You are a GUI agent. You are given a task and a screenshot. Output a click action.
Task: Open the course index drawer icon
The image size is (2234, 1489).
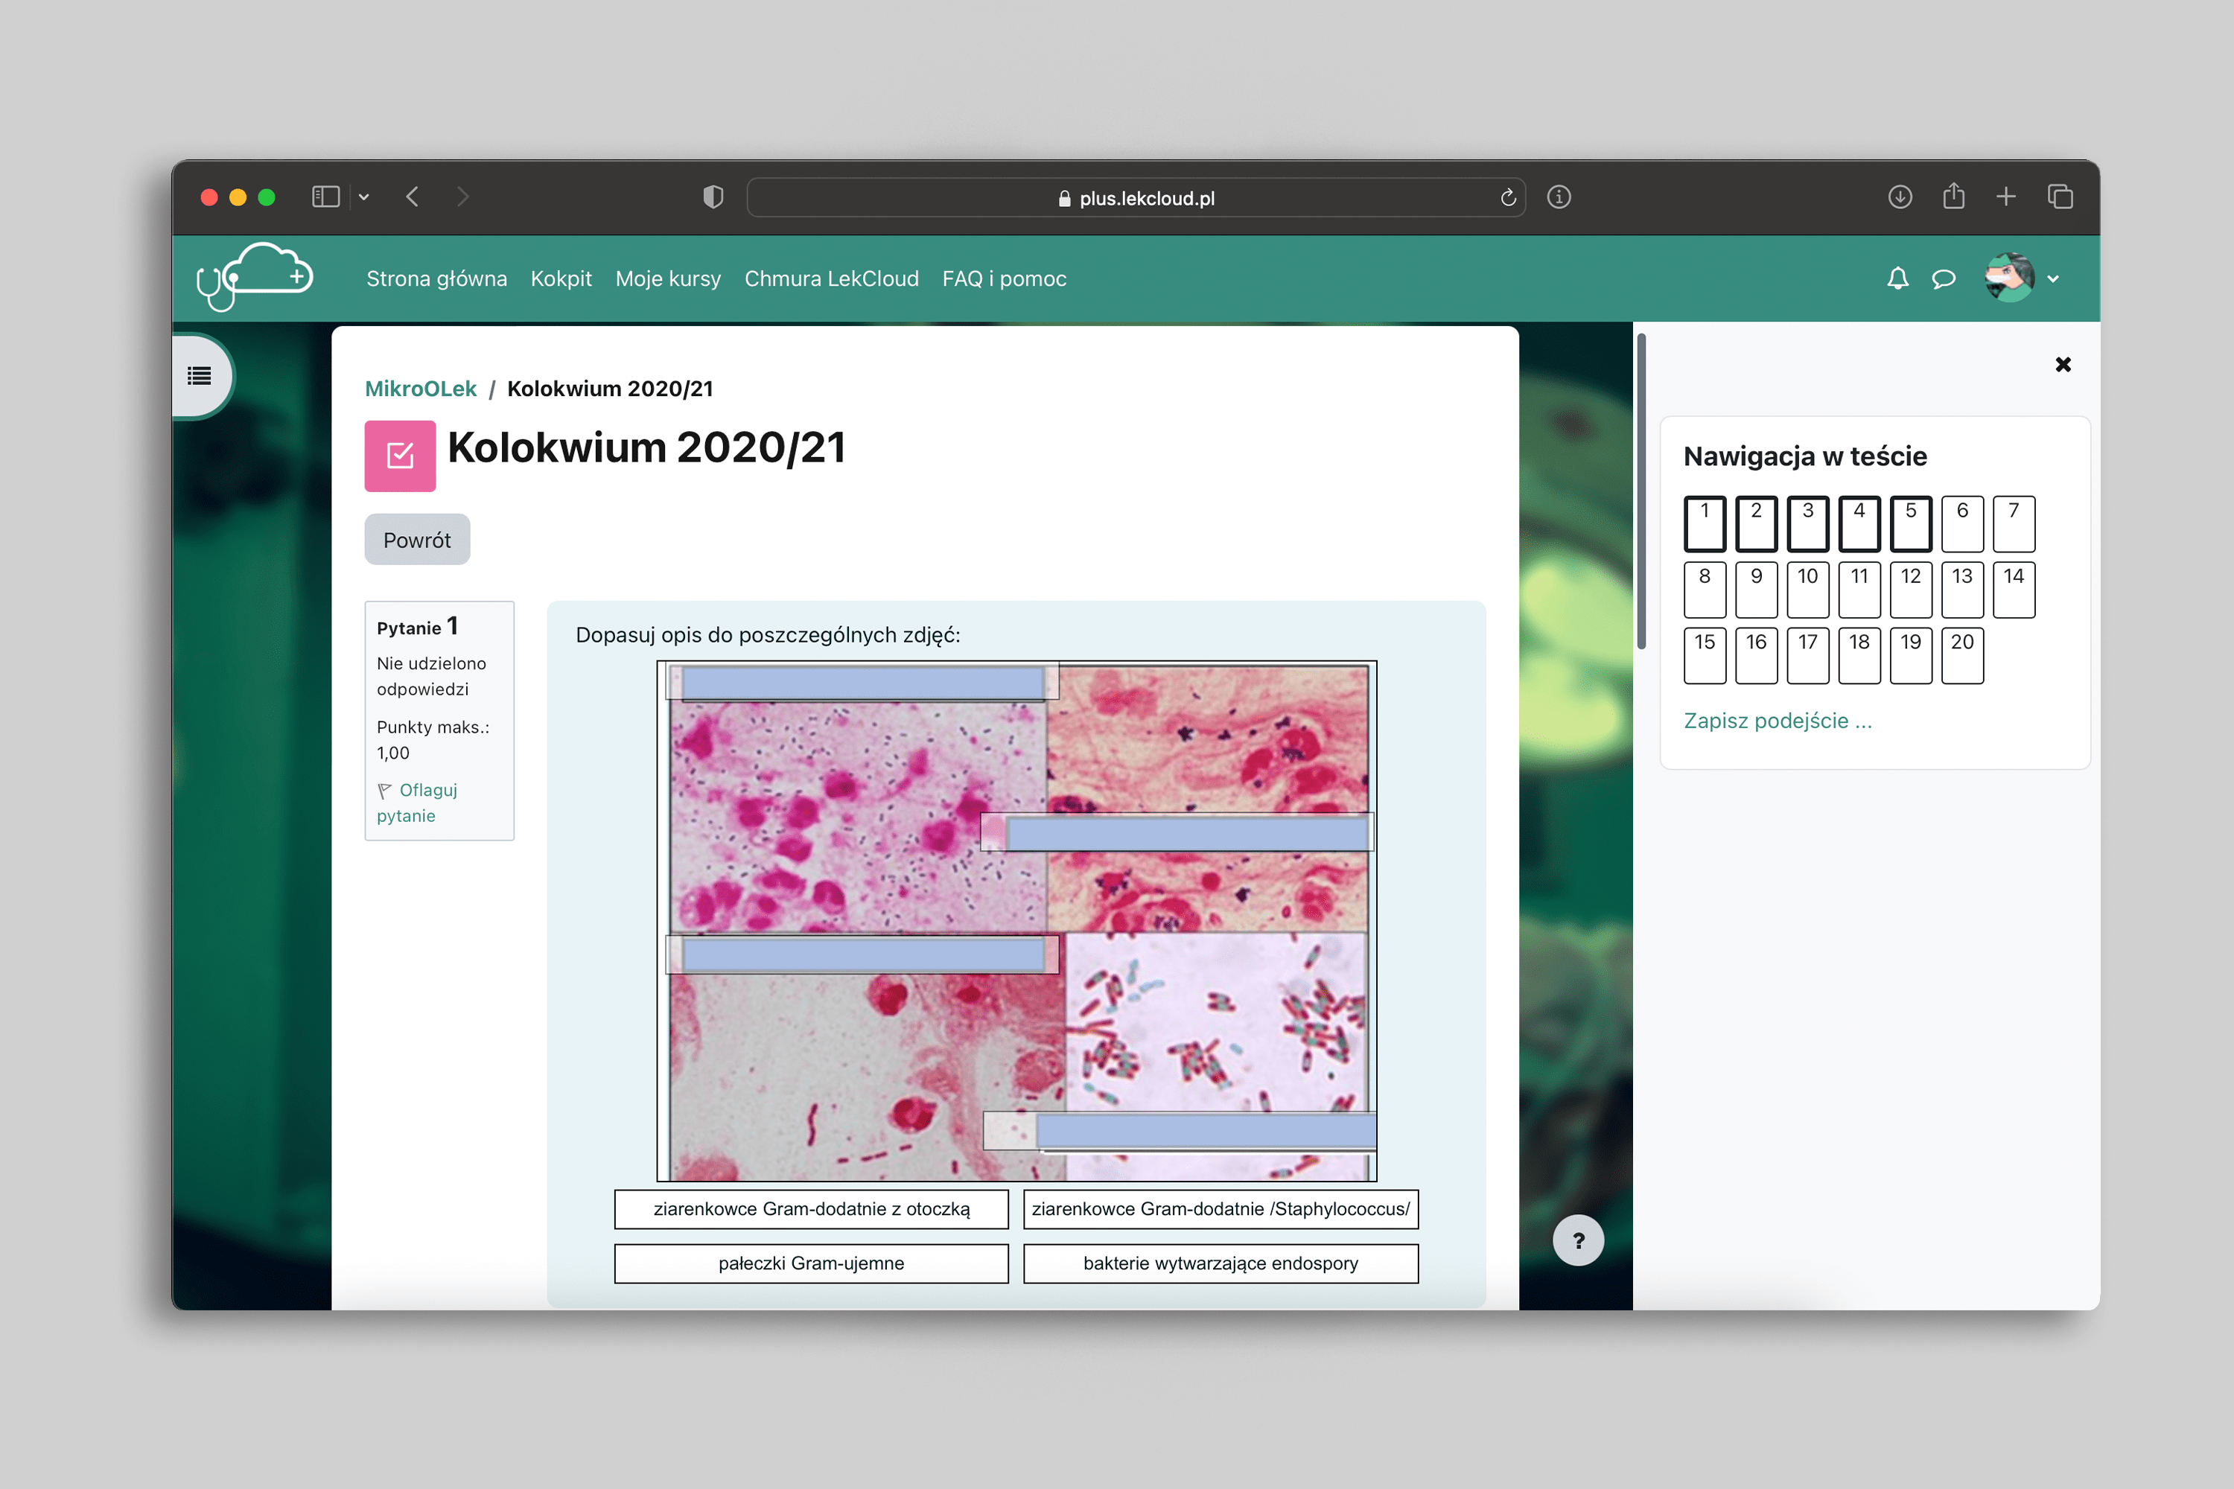pyautogui.click(x=200, y=376)
